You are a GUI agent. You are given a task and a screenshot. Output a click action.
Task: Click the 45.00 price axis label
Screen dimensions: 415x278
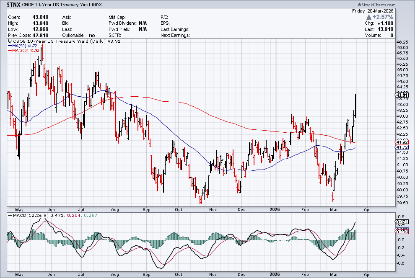[x=402, y=70]
